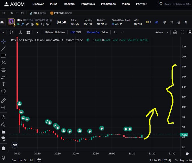Toggle hide all drawings eye
The height and width of the screenshot is (163, 192).
point(3,138)
